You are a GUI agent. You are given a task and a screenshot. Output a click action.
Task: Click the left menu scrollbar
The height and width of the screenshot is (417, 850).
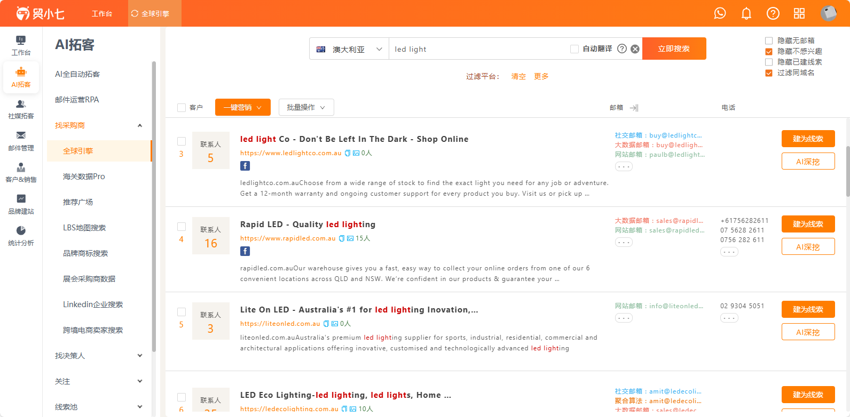pyautogui.click(x=154, y=207)
